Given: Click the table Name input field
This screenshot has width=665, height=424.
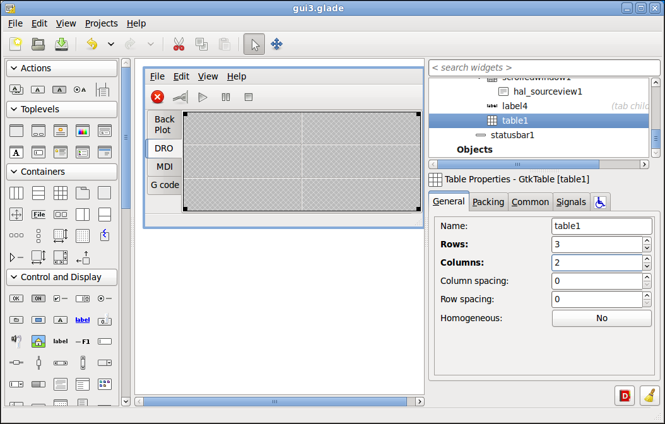Looking at the screenshot, I should 601,226.
